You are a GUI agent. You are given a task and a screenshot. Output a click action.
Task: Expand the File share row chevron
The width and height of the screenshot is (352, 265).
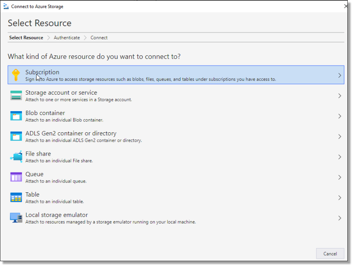tap(339, 156)
